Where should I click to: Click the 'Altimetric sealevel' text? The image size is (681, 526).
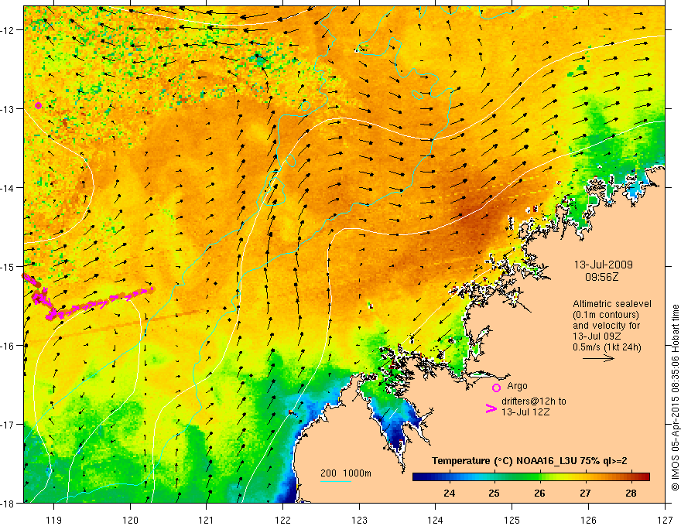click(x=611, y=304)
